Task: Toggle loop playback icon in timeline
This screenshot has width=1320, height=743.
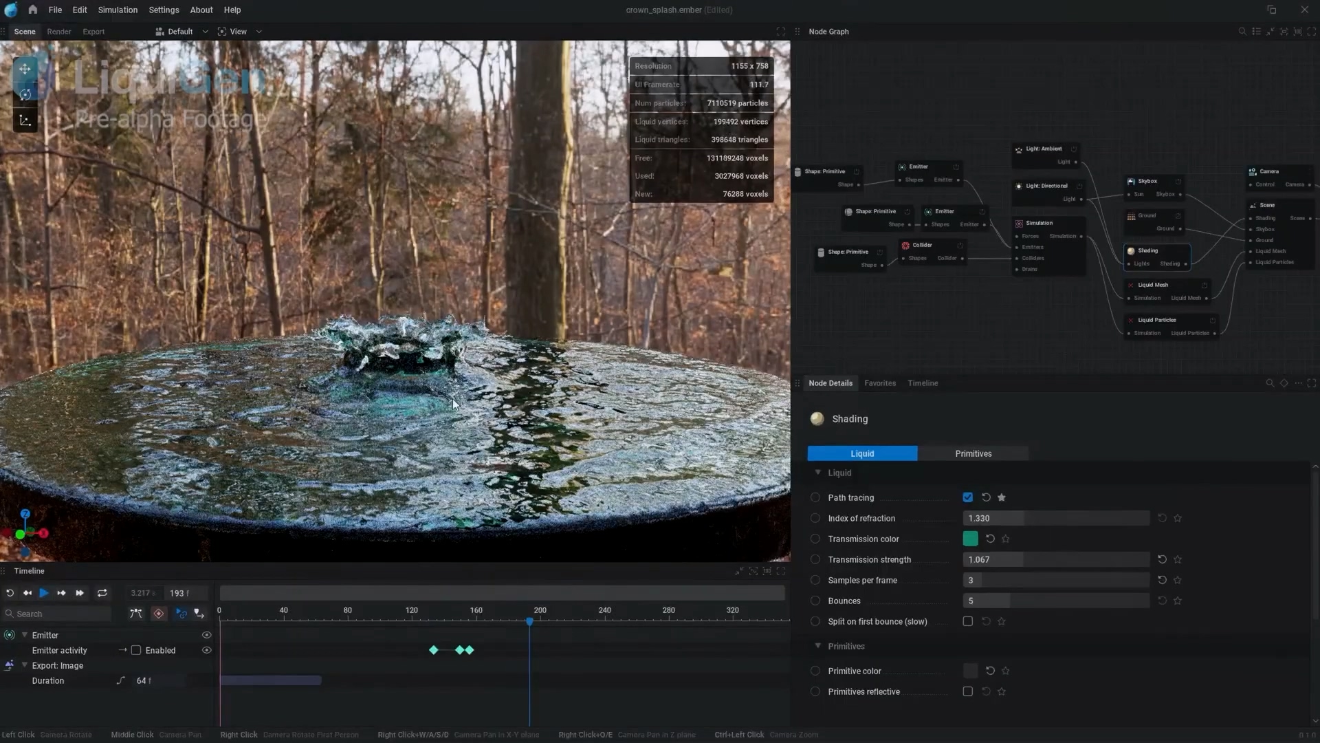Action: [x=102, y=593]
